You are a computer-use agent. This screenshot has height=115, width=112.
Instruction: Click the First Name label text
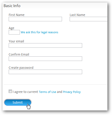17,15
